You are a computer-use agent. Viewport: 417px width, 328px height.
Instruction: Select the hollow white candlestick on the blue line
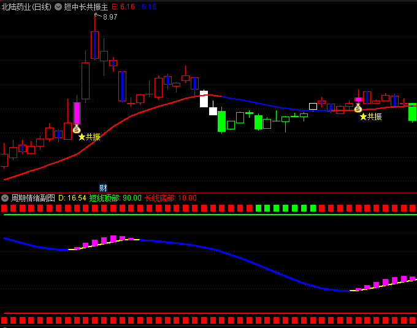coord(313,106)
